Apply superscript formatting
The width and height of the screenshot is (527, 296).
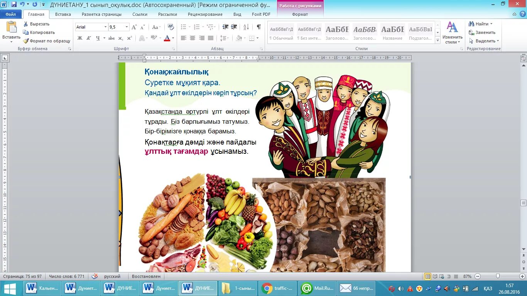pyautogui.click(x=130, y=38)
